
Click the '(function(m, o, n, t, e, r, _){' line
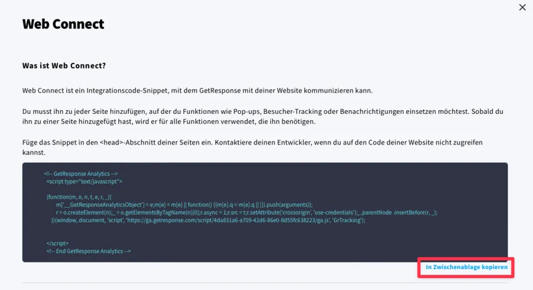pyautogui.click(x=79, y=197)
